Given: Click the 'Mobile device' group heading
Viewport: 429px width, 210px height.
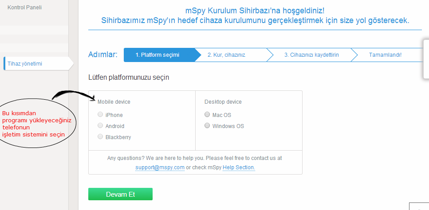Looking at the screenshot, I should (x=114, y=102).
